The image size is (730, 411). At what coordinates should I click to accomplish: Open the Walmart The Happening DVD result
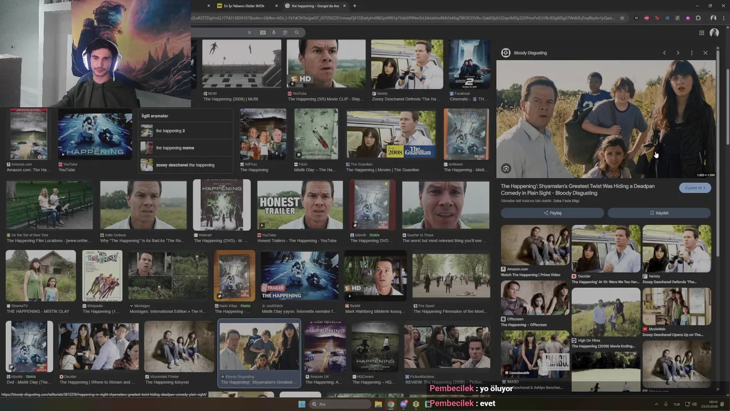coord(221,205)
